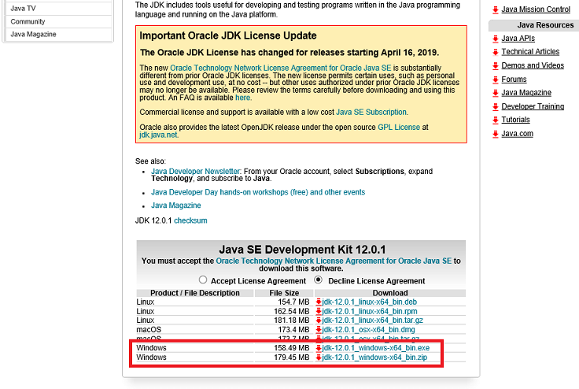
Task: Click red arrow icon beside Java.com
Action: click(496, 134)
